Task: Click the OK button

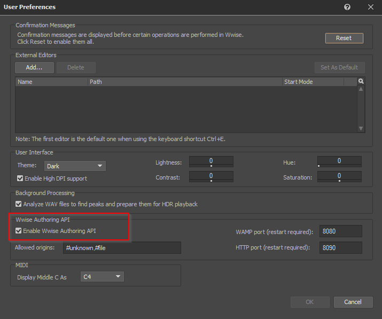Action: [310, 302]
